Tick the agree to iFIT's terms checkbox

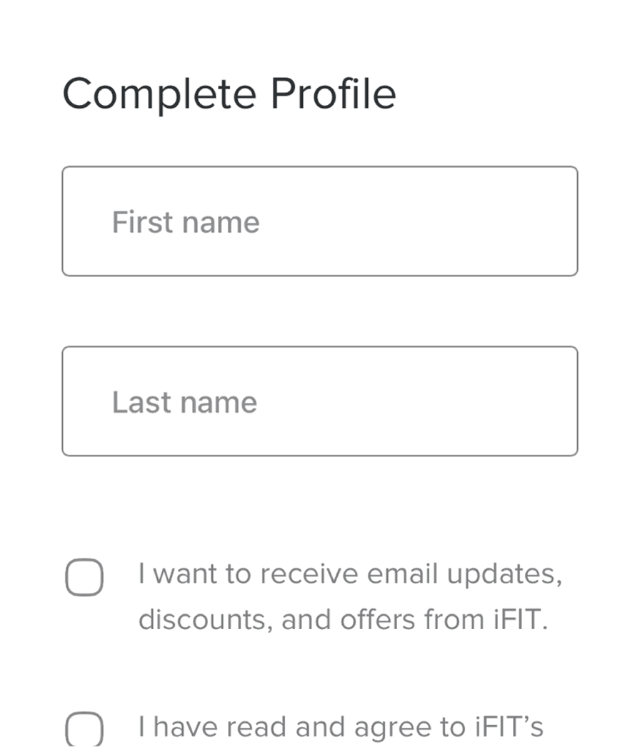pos(84,730)
